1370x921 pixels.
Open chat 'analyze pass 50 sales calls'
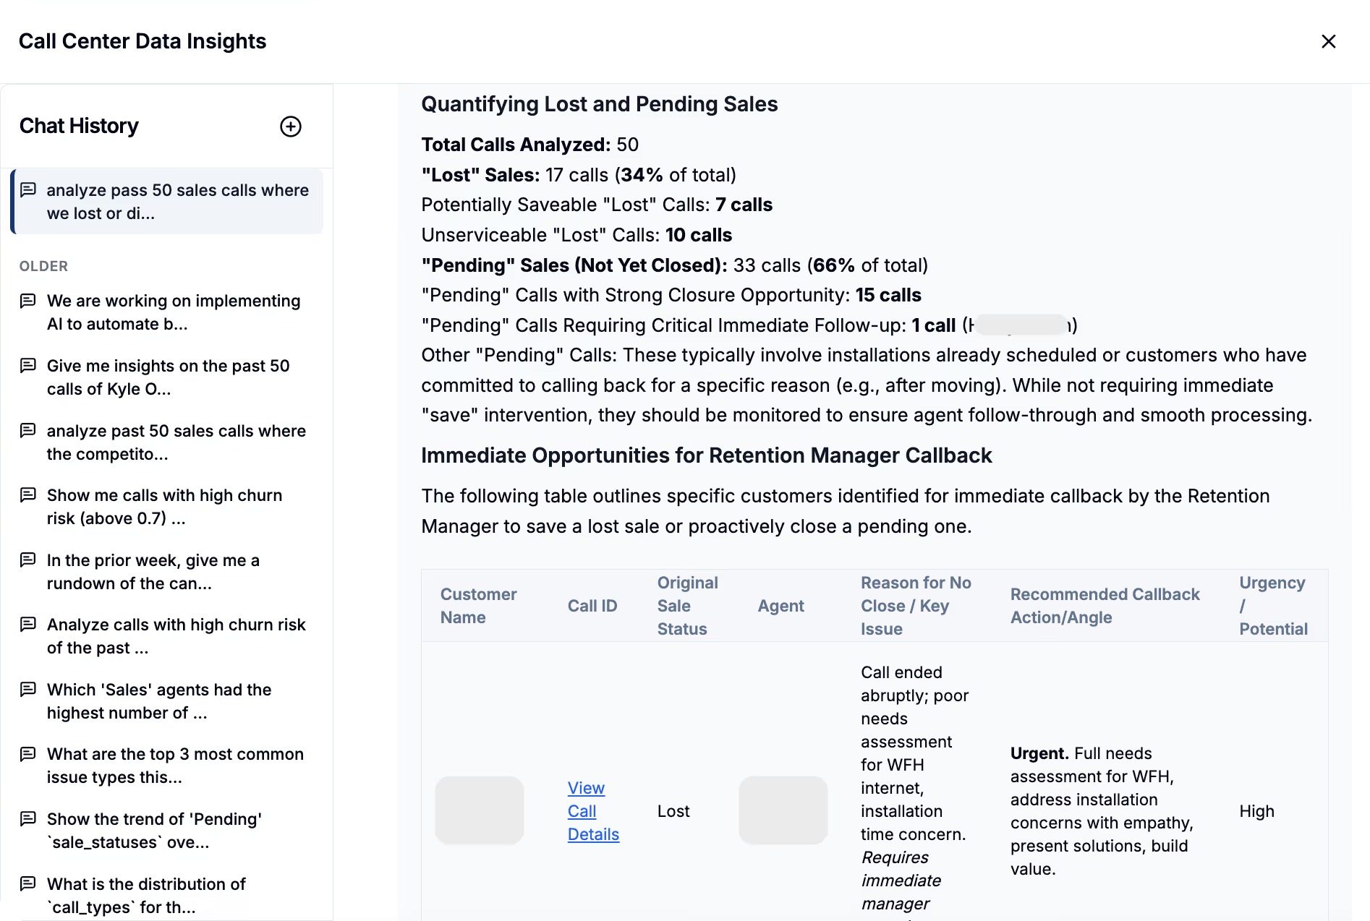[x=177, y=202]
